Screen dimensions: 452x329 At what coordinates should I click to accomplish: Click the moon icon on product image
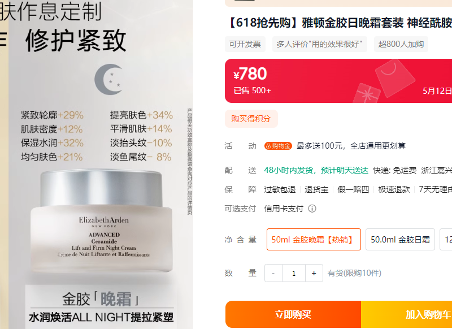coord(108,79)
